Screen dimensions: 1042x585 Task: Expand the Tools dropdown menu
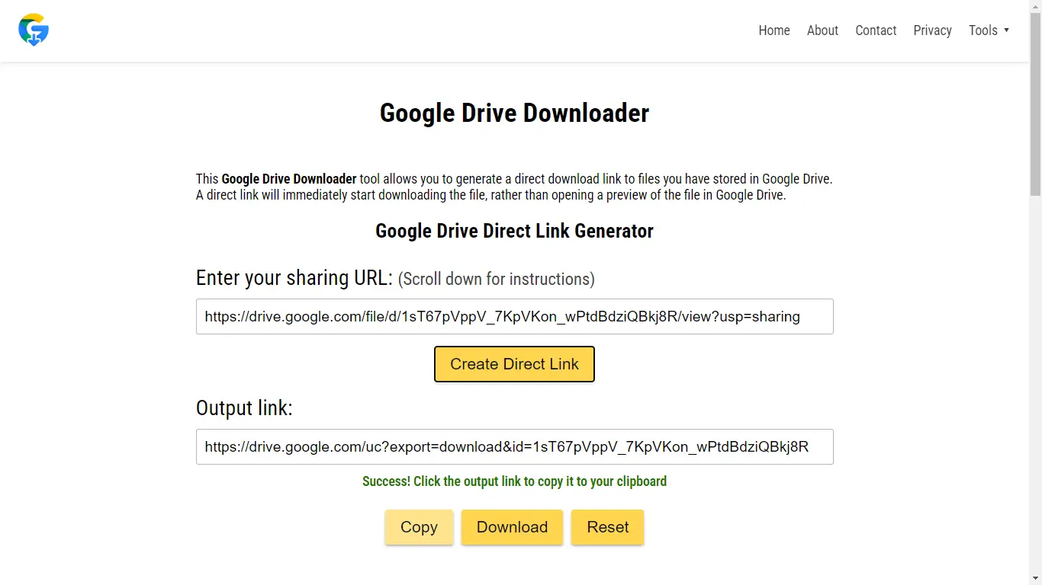coord(989,30)
